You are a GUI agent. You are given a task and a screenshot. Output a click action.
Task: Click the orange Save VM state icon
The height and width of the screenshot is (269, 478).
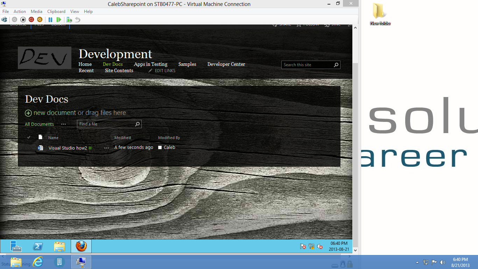(40, 20)
